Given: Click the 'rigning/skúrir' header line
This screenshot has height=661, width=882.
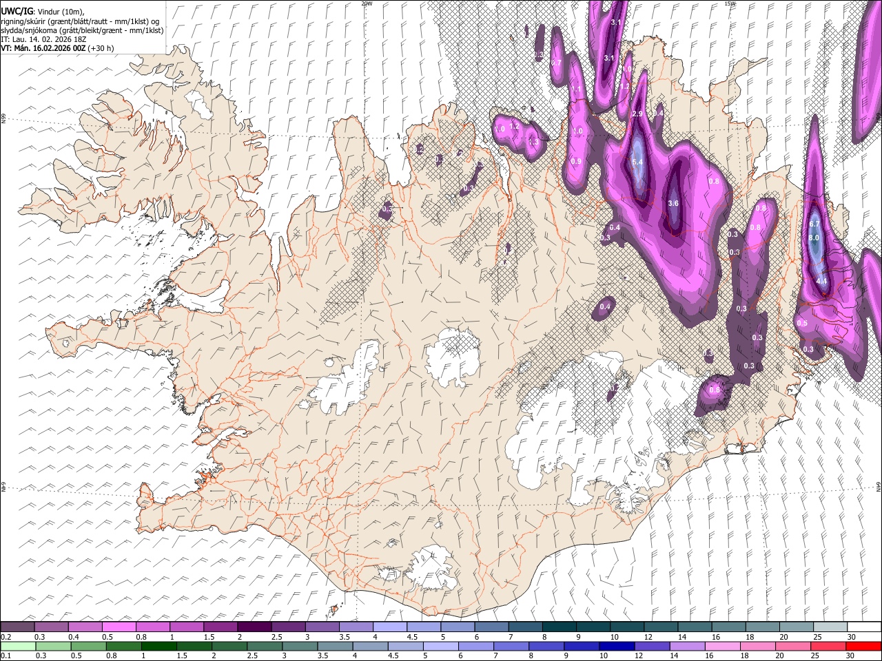Looking at the screenshot, I should 79,21.
